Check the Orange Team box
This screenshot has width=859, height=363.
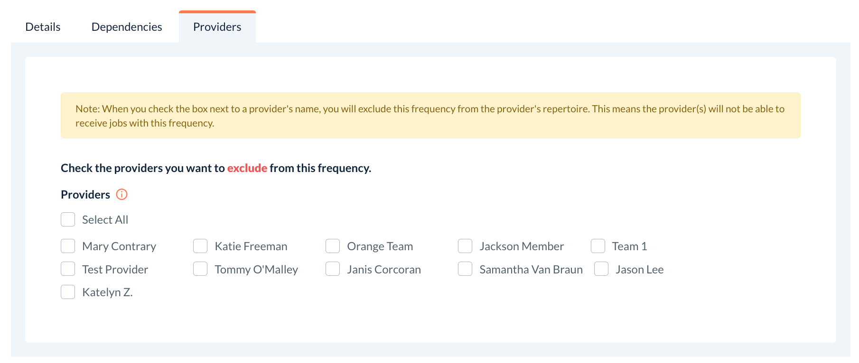(333, 246)
